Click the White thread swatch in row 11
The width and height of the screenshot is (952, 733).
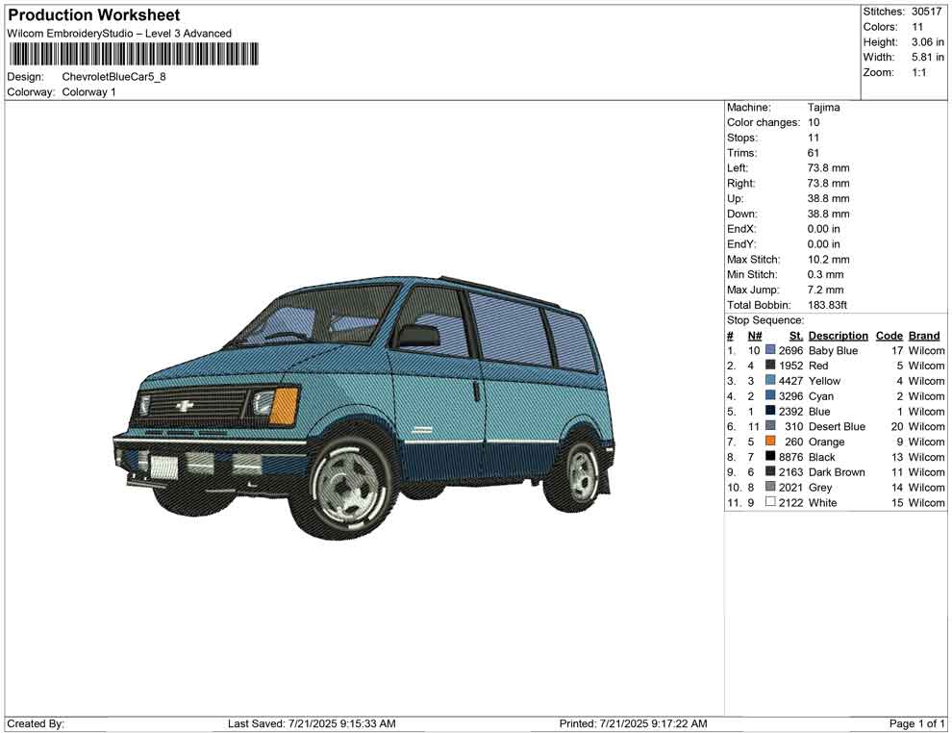click(770, 502)
